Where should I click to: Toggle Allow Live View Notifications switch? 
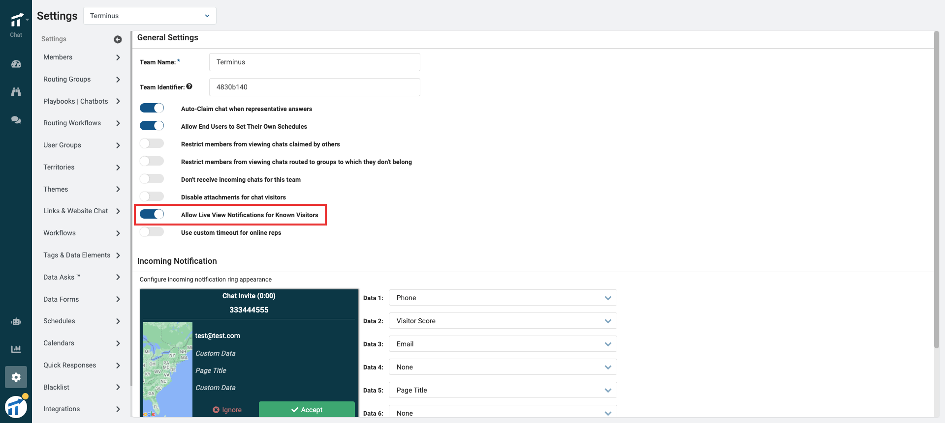tap(152, 214)
